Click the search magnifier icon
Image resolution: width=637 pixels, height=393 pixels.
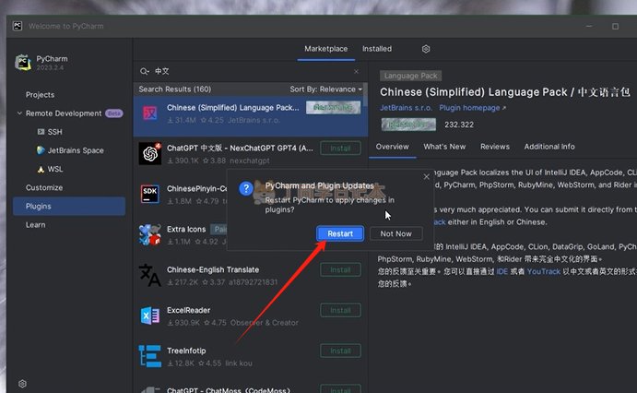144,72
